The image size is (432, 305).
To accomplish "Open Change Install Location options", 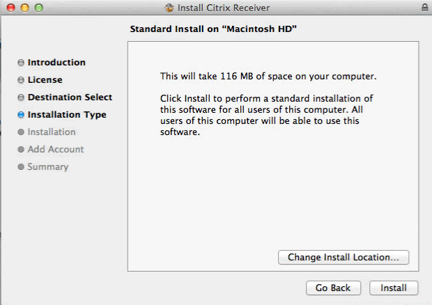I will 344,257.
